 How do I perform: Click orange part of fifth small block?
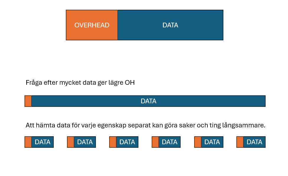pyautogui.click(x=198, y=142)
